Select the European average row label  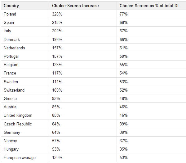pos(20,157)
